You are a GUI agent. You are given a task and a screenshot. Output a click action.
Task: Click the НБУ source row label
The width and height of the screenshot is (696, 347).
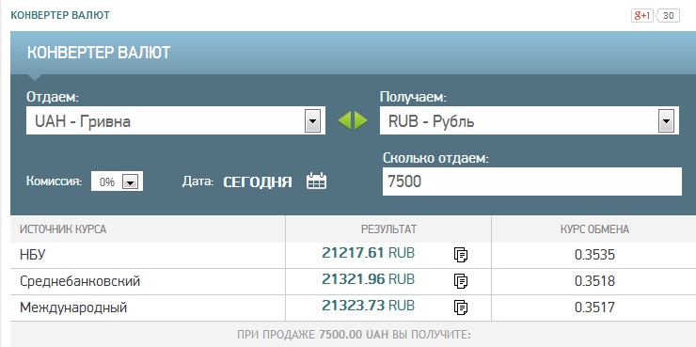pos(33,255)
